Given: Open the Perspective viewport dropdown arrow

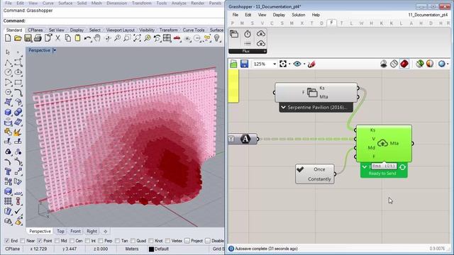Looking at the screenshot, I should click(x=55, y=50).
